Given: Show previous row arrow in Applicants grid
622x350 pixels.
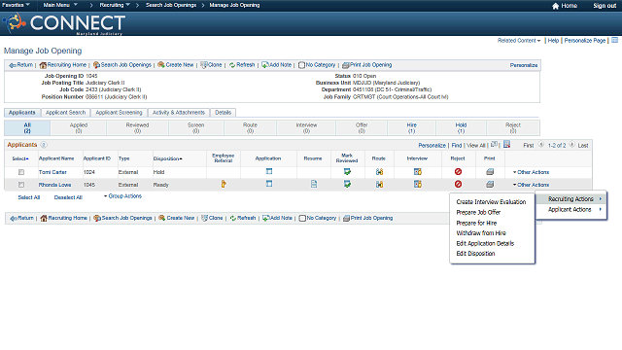Looking at the screenshot, I should (540, 145).
